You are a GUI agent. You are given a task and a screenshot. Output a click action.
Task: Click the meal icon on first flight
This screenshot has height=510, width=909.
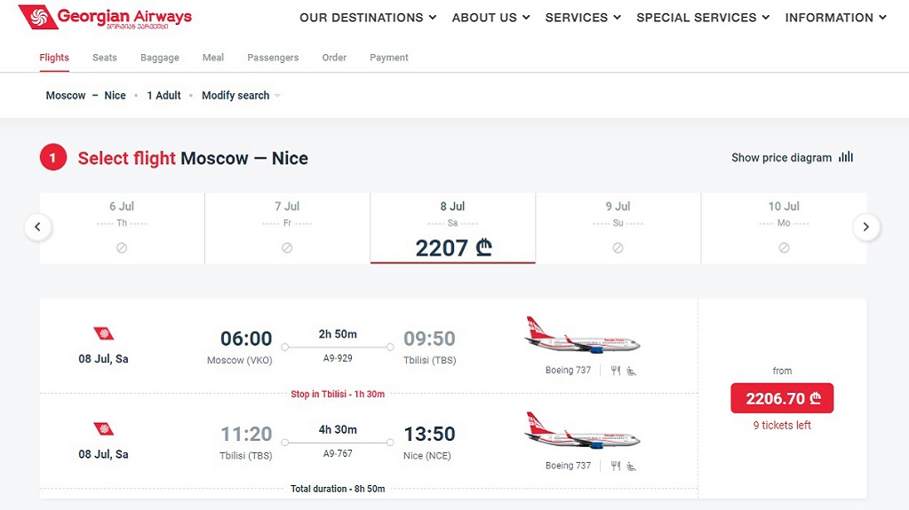point(616,371)
